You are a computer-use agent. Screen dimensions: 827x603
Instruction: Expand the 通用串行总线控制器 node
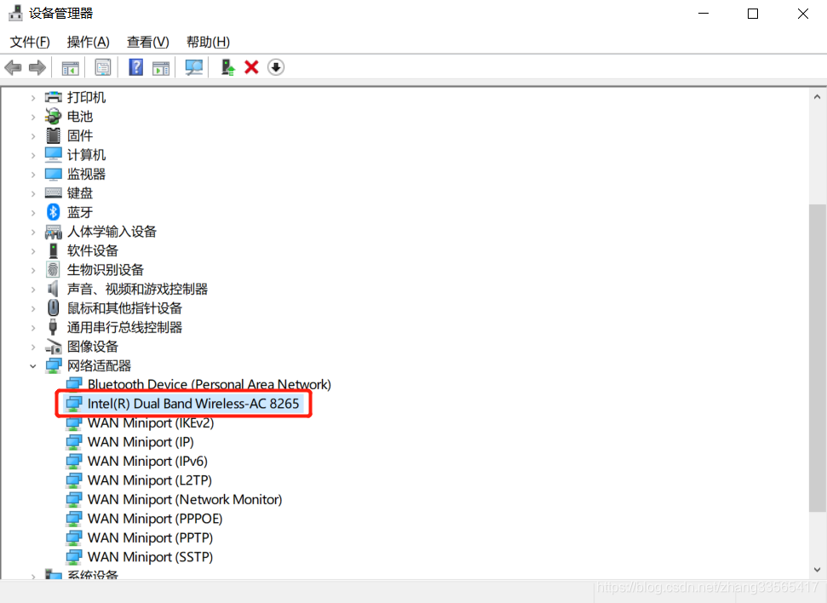(x=33, y=328)
